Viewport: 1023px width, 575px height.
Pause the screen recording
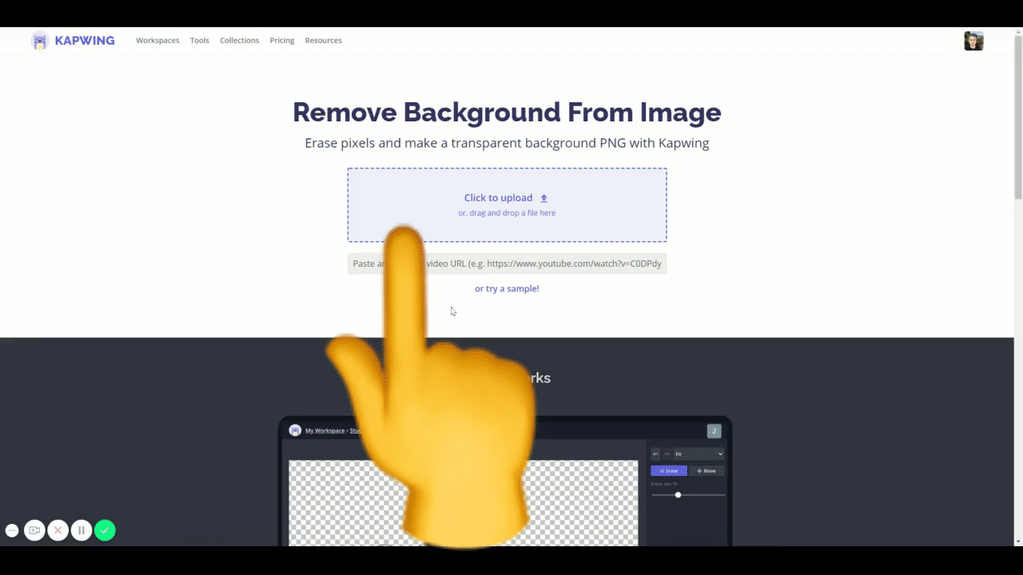81,530
